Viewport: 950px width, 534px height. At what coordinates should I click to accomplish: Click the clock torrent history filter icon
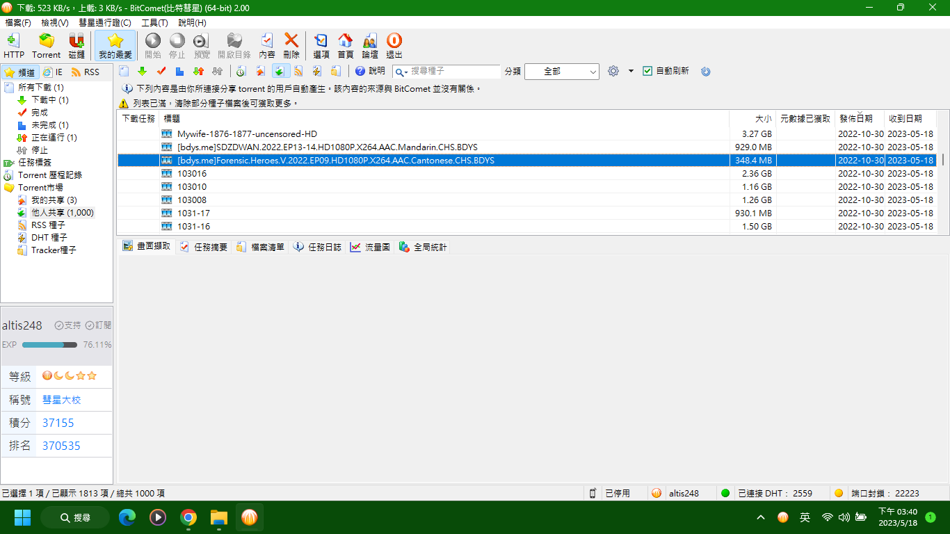click(241, 71)
